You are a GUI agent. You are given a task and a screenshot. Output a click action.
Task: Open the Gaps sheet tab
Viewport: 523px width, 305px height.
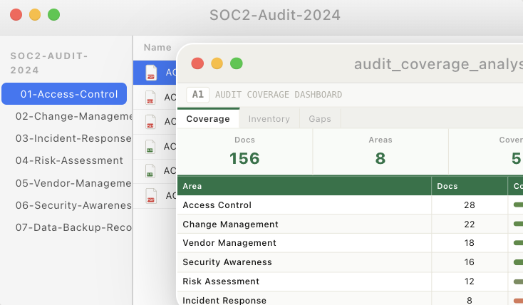coord(320,119)
